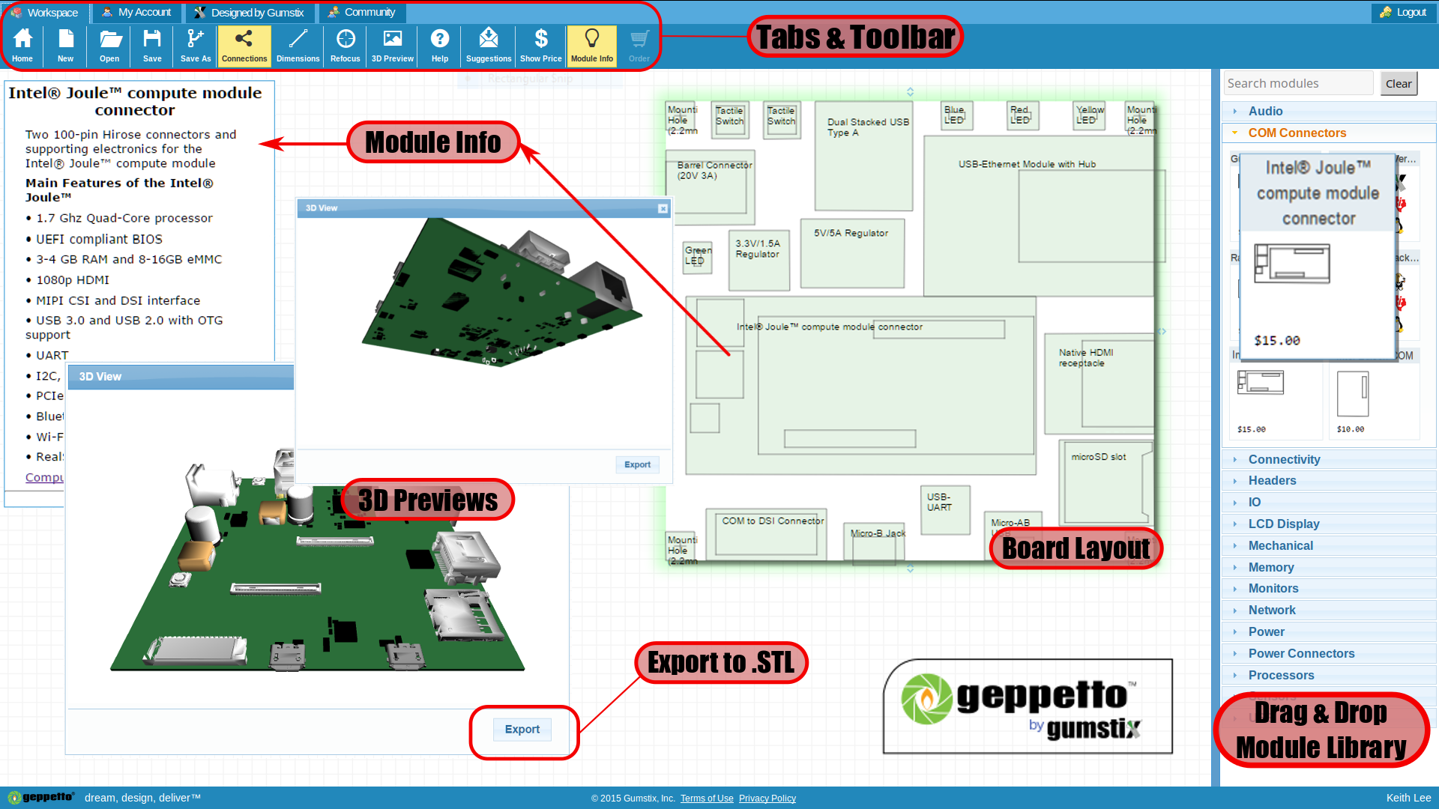The width and height of the screenshot is (1439, 809).
Task: Select the Dual Stacked USB Type A module
Action: coord(864,156)
